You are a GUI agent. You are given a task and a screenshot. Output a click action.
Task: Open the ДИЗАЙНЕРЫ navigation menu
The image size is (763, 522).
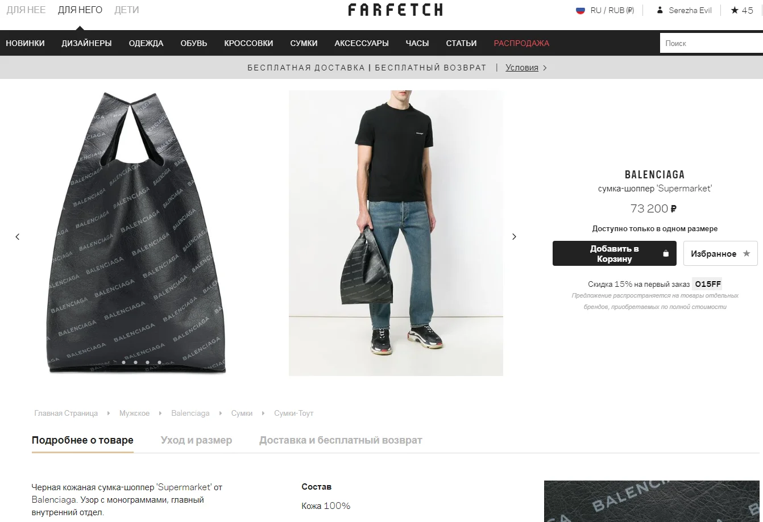point(86,43)
